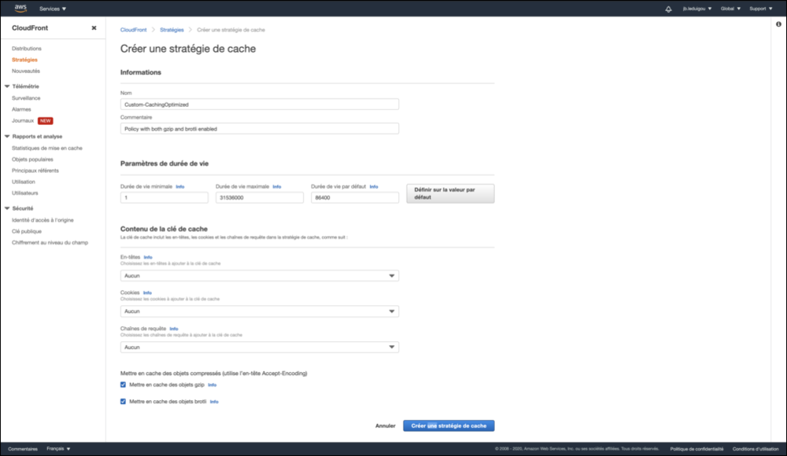Click the AWS logo icon
Image resolution: width=787 pixels, height=456 pixels.
coord(20,8)
